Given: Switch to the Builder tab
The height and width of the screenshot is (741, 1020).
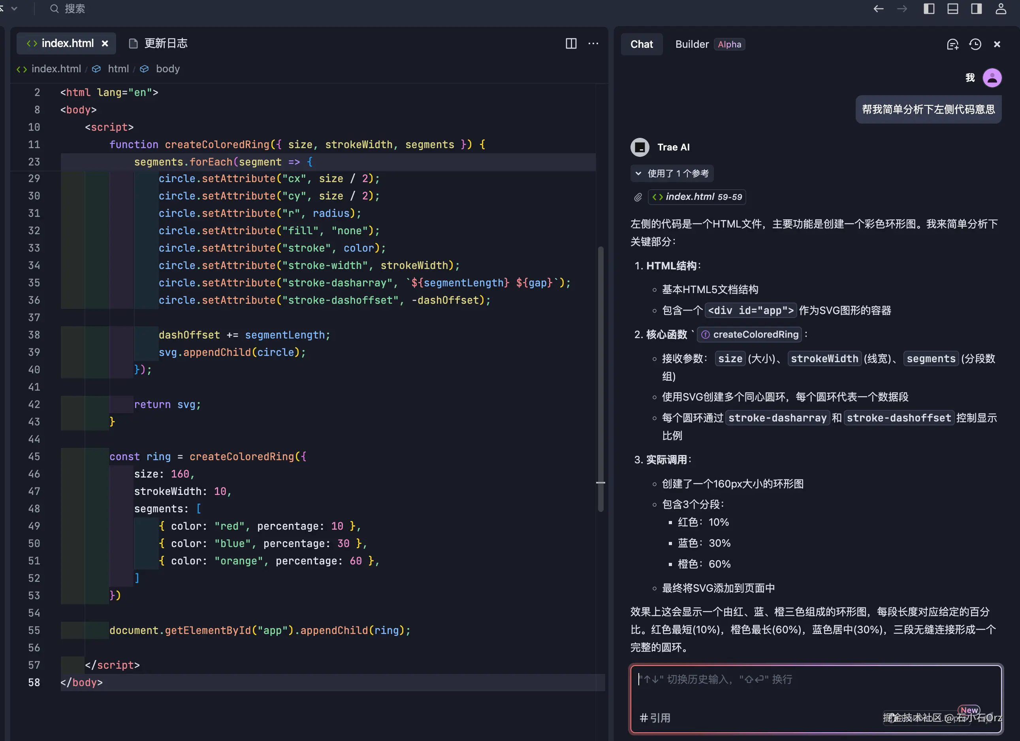Looking at the screenshot, I should pos(692,44).
